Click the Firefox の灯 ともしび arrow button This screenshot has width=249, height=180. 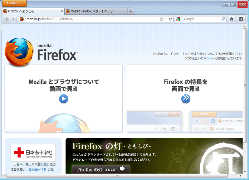pyautogui.click(x=101, y=169)
